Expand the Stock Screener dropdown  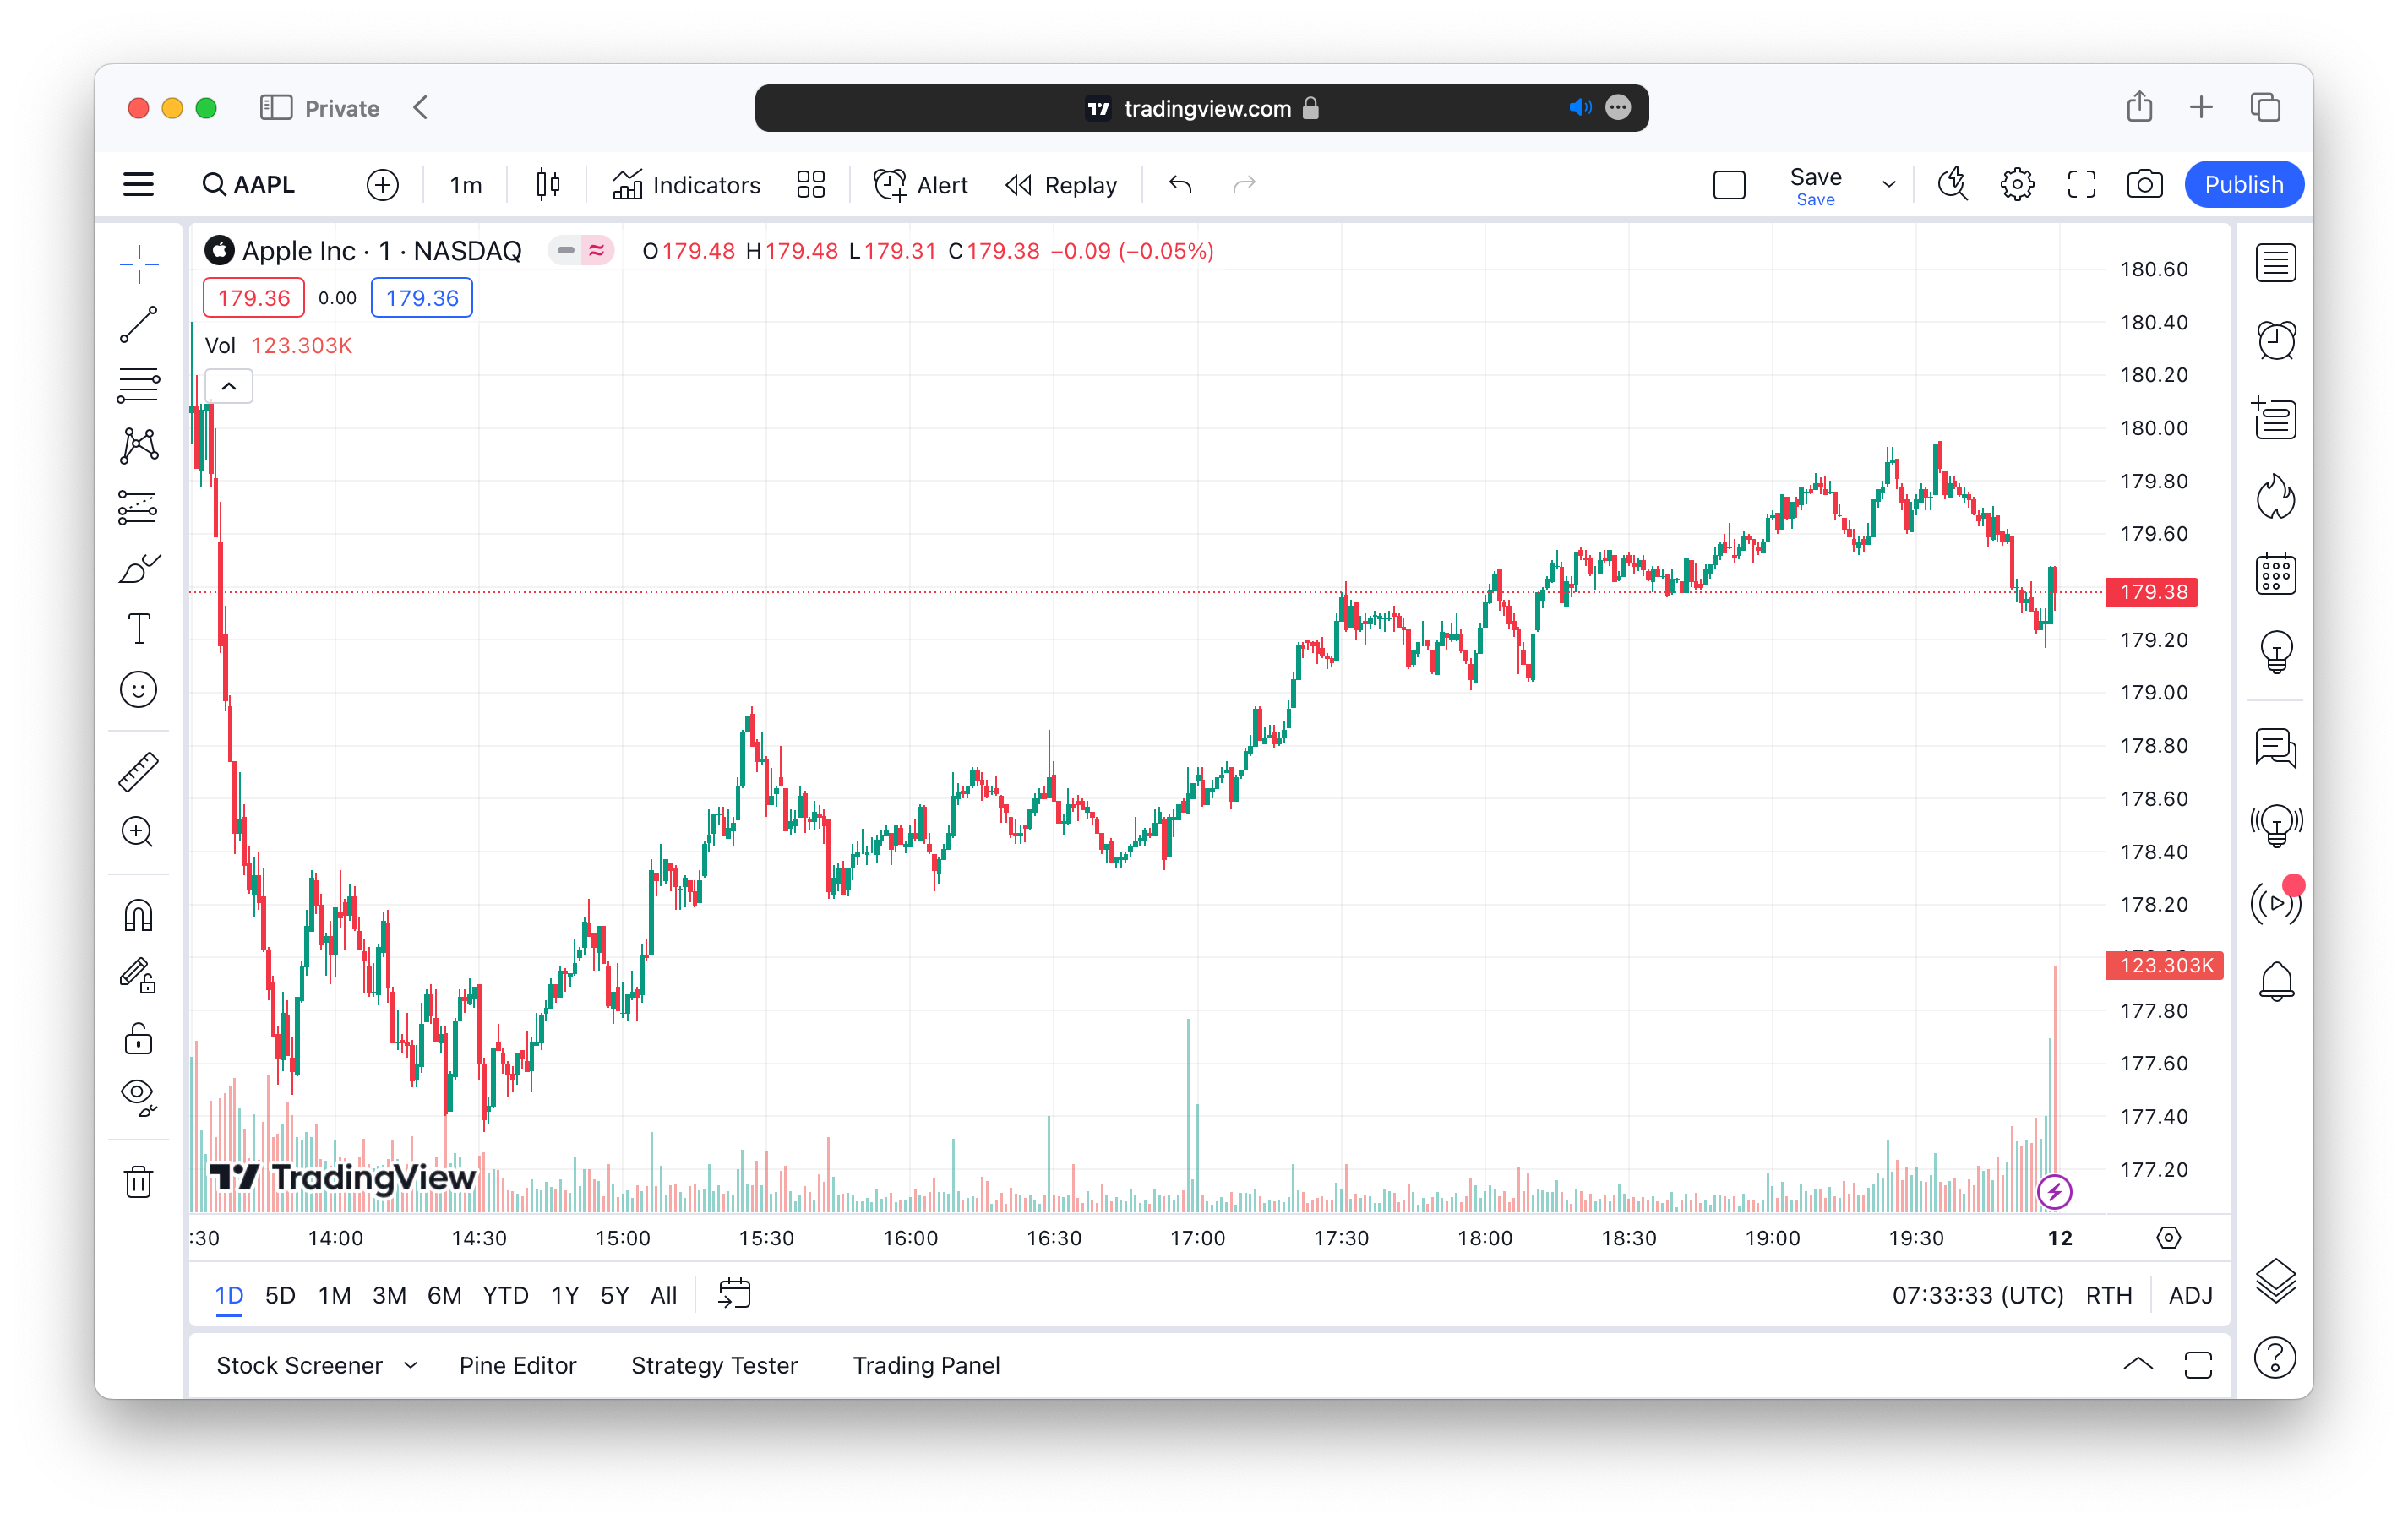[410, 1366]
